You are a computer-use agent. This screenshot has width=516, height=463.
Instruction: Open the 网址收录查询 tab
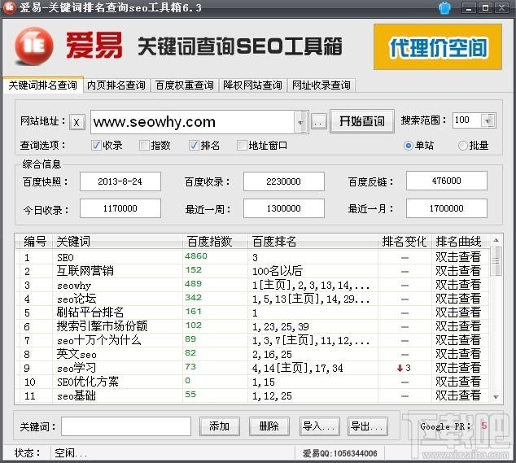pos(321,85)
